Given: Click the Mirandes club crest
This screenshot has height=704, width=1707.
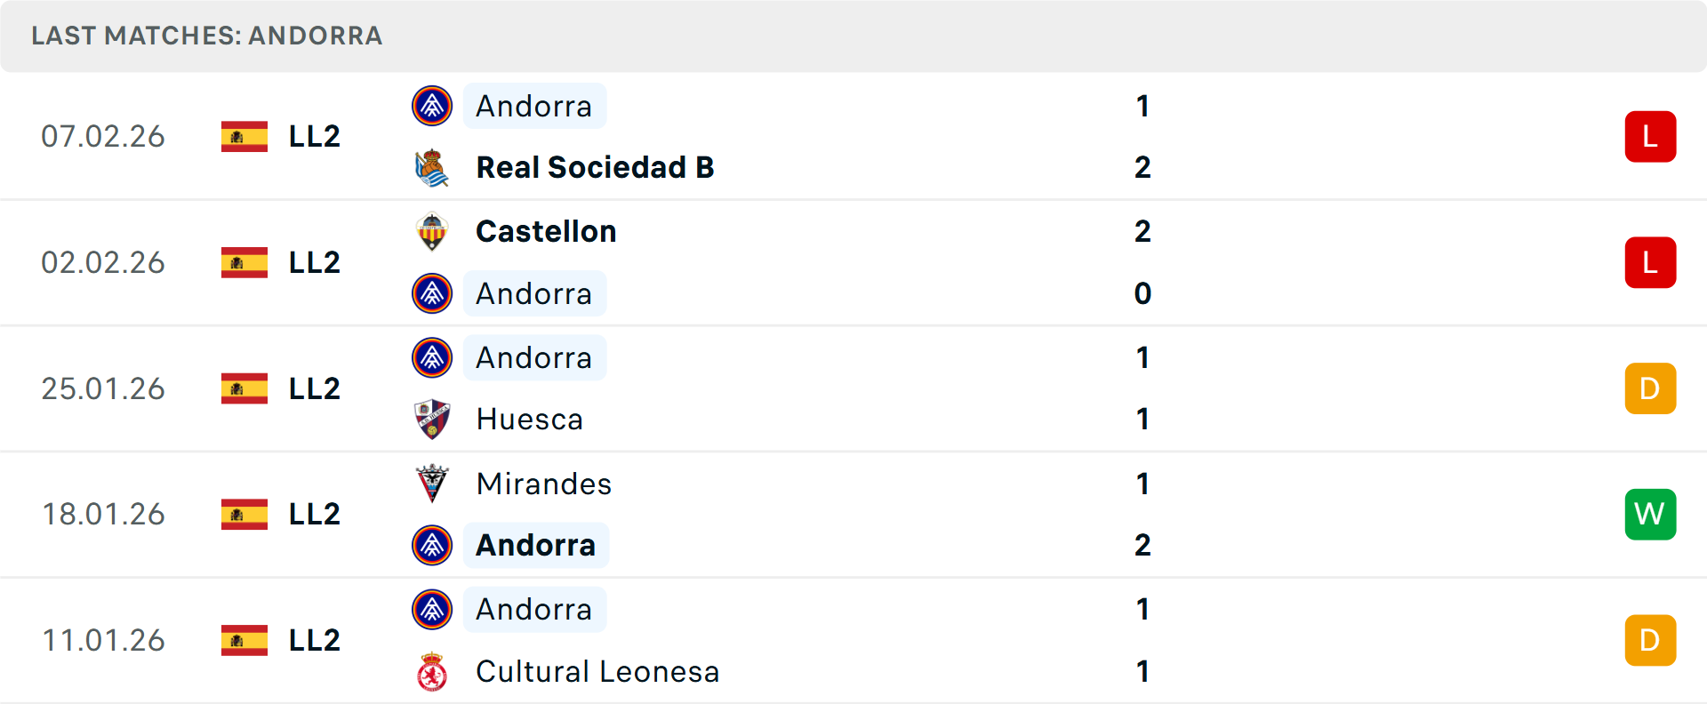Looking at the screenshot, I should pyautogui.click(x=432, y=484).
